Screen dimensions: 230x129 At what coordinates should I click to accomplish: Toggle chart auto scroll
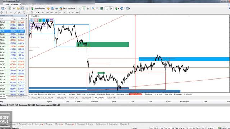(x=107, y=8)
